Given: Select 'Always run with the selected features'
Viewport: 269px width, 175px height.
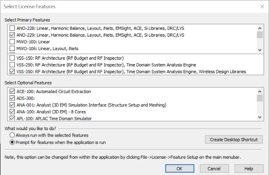Looking at the screenshot, I should [x=12, y=135].
